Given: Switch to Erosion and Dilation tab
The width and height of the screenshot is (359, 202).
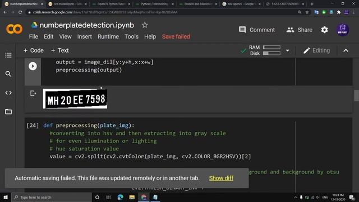Looking at the screenshot, I should click(x=198, y=4).
